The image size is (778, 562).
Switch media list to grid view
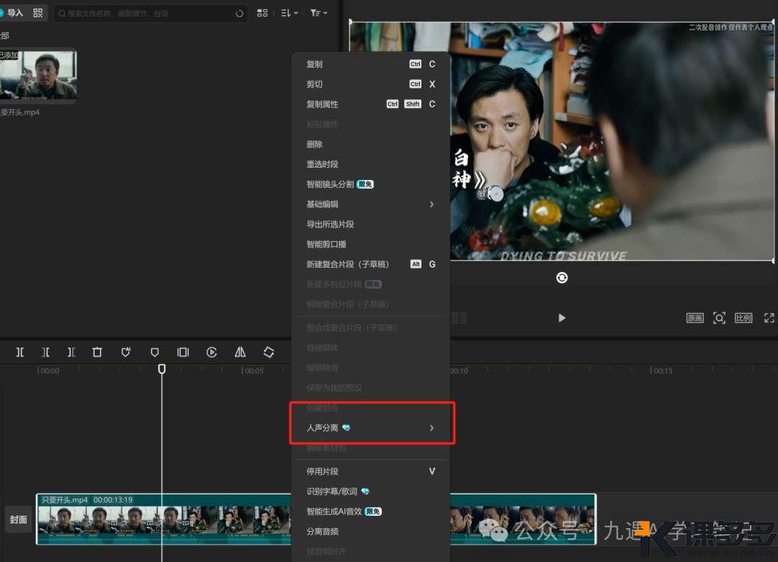[262, 13]
